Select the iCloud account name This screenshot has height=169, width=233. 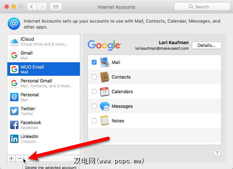[x=27, y=39]
